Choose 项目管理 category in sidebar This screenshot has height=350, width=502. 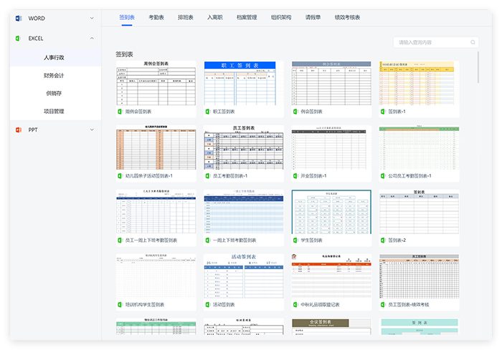[54, 111]
